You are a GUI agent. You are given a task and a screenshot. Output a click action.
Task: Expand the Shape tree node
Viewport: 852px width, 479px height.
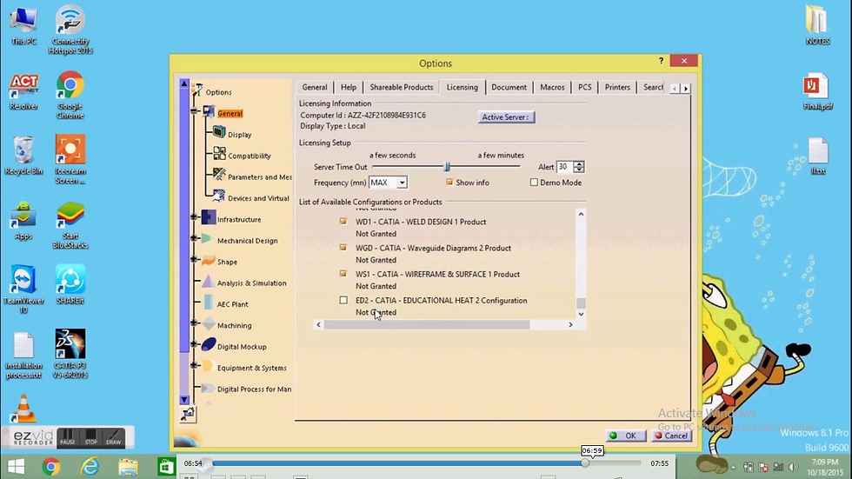[x=194, y=260]
